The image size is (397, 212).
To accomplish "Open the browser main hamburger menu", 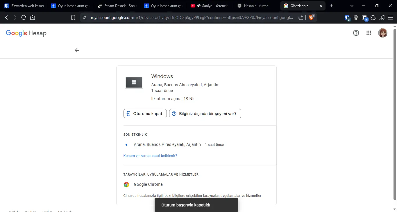I will (x=390, y=17).
